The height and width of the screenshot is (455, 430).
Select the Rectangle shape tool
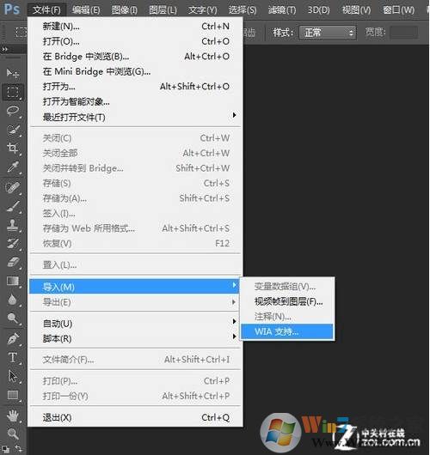click(13, 395)
